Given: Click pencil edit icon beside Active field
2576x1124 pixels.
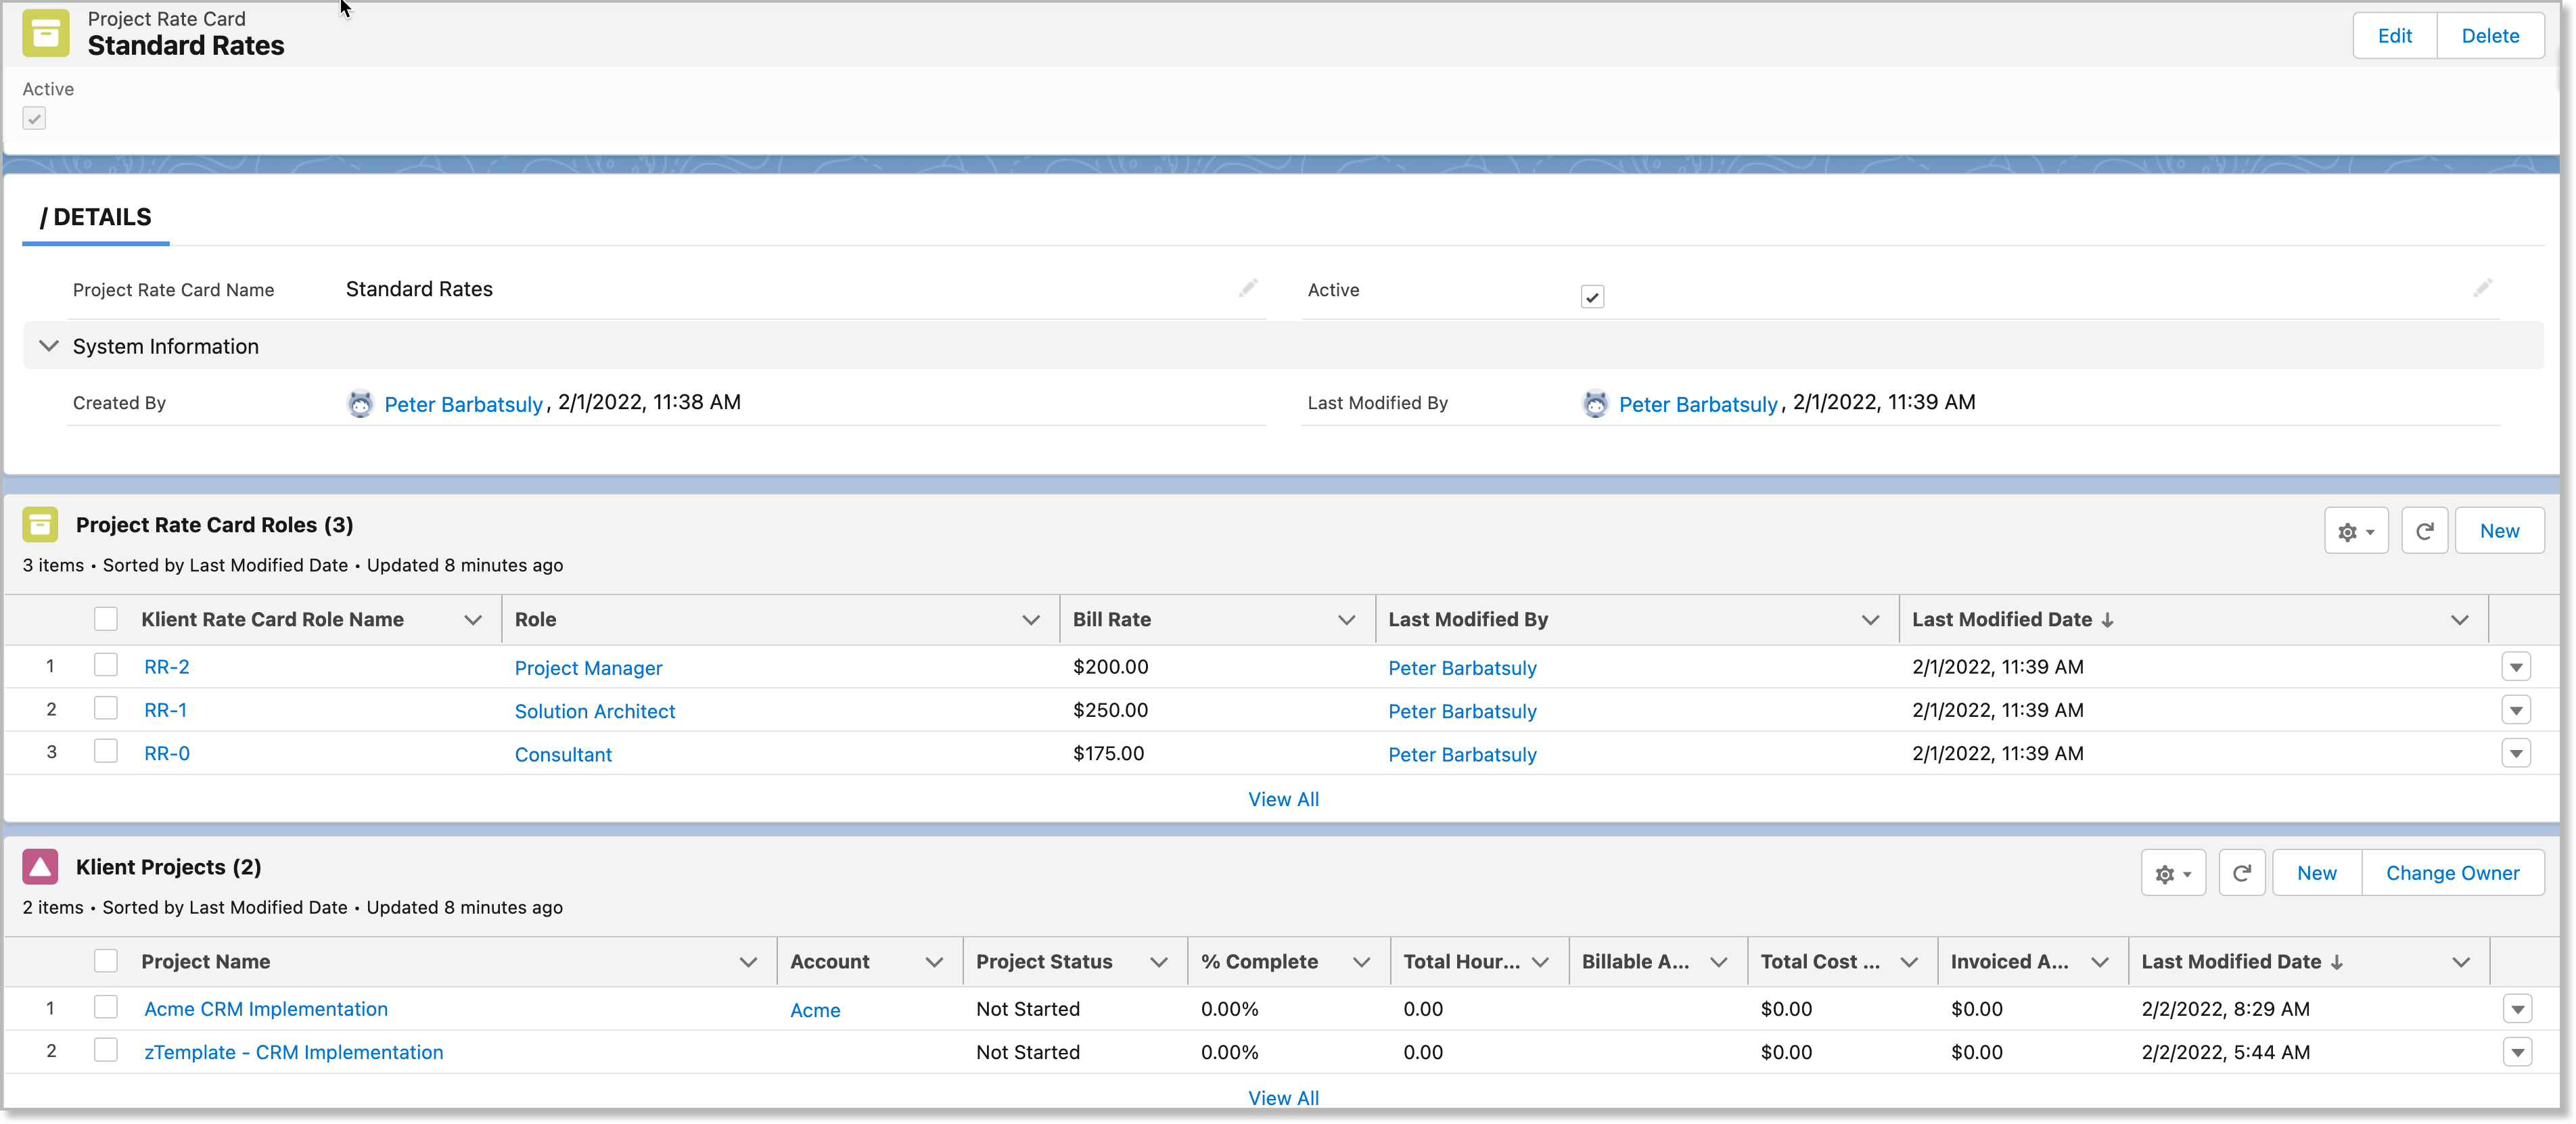Looking at the screenshot, I should (x=2482, y=288).
